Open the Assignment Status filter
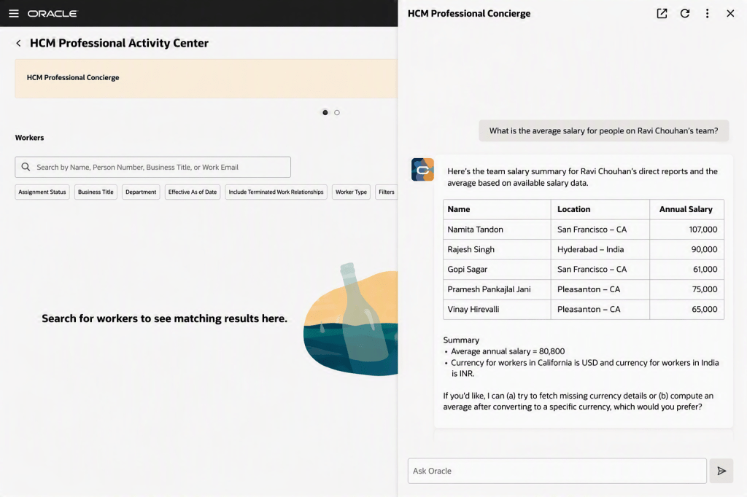 pos(42,192)
